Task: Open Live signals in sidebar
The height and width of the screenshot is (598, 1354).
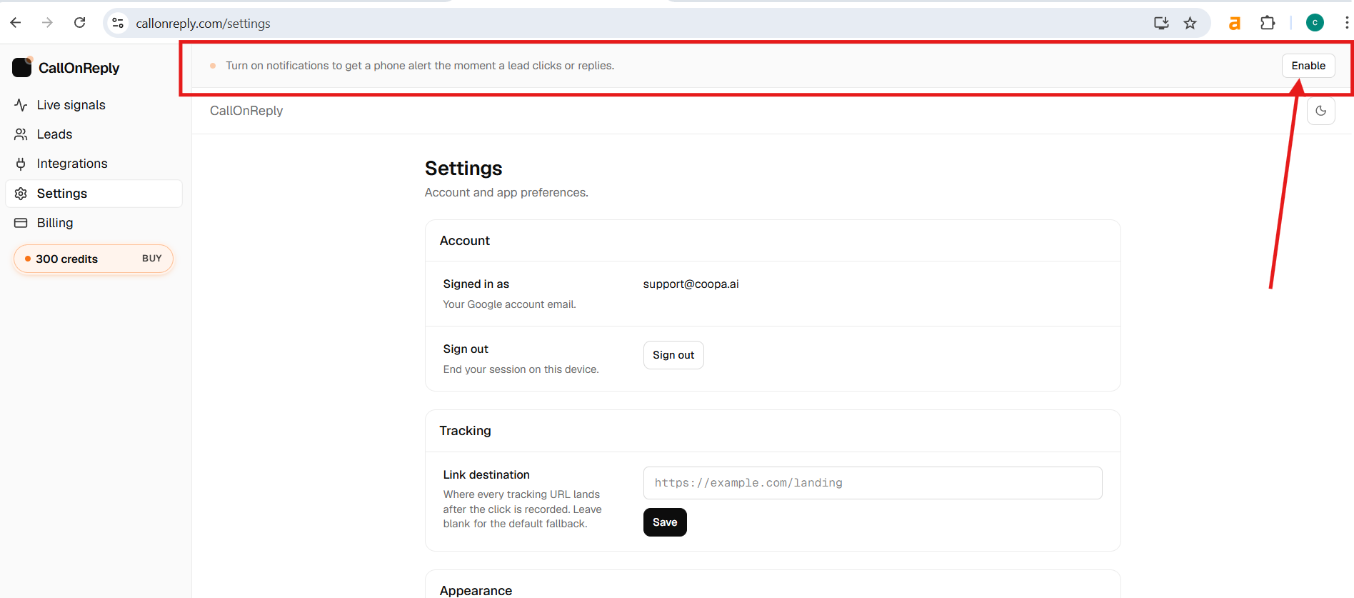Action: [x=94, y=105]
